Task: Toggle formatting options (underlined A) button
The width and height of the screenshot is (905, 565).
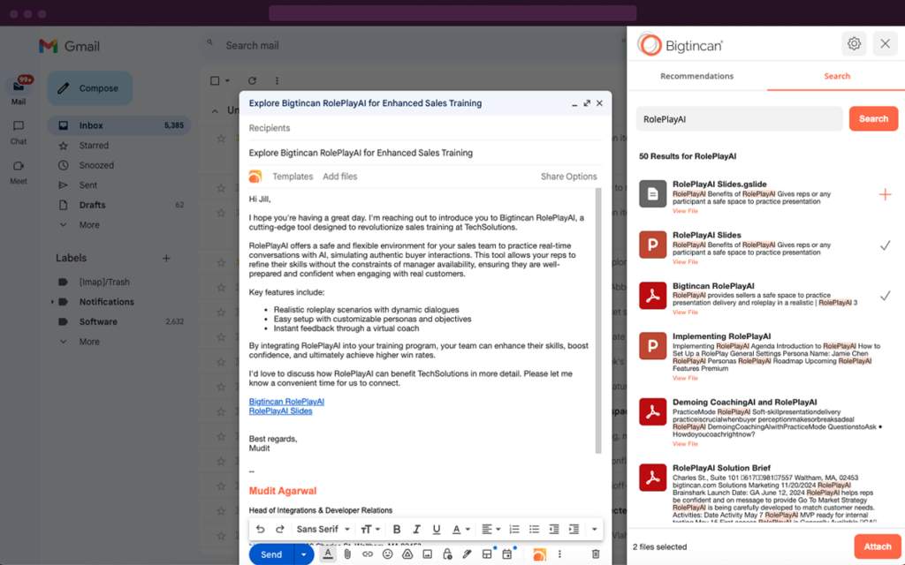Action: [x=328, y=554]
